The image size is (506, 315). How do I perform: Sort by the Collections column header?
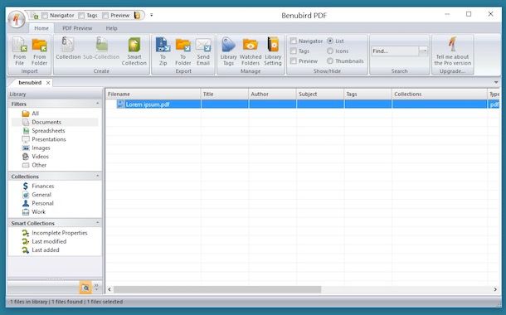coord(440,94)
